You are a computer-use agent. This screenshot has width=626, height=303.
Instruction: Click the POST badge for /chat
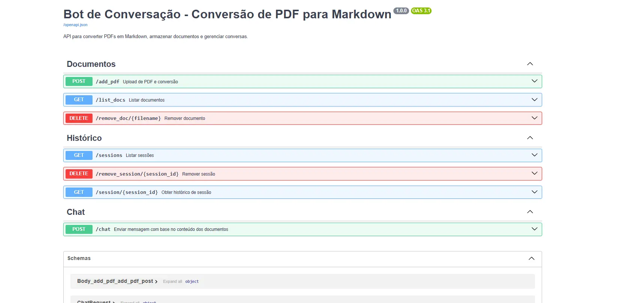click(x=79, y=229)
